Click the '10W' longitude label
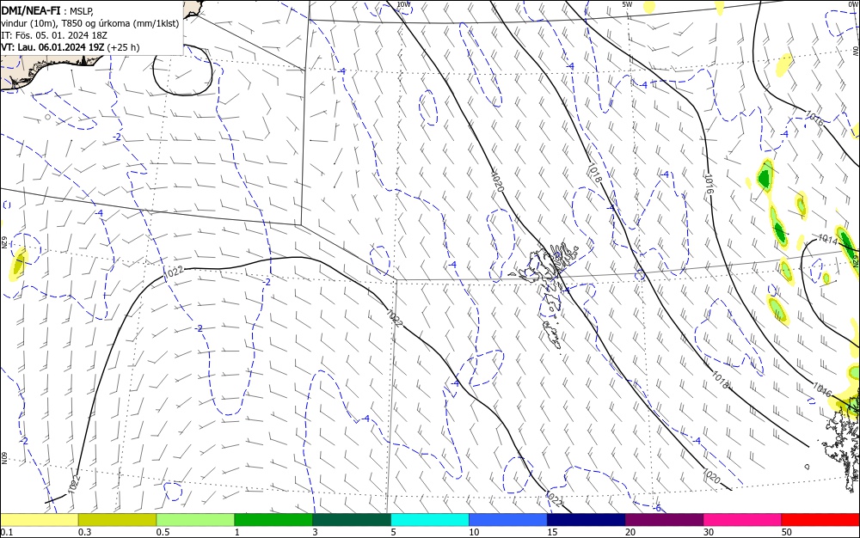 [x=403, y=4]
